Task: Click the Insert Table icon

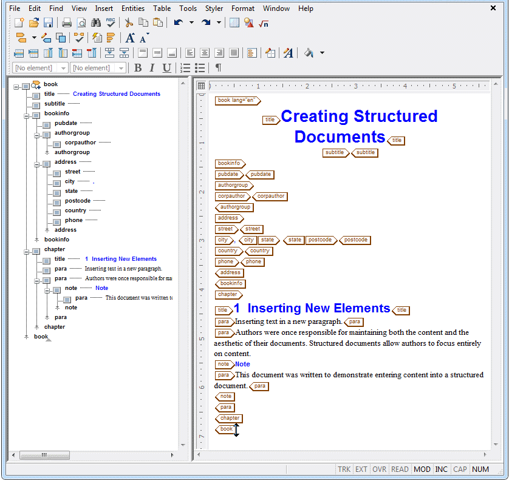Action: point(234,22)
